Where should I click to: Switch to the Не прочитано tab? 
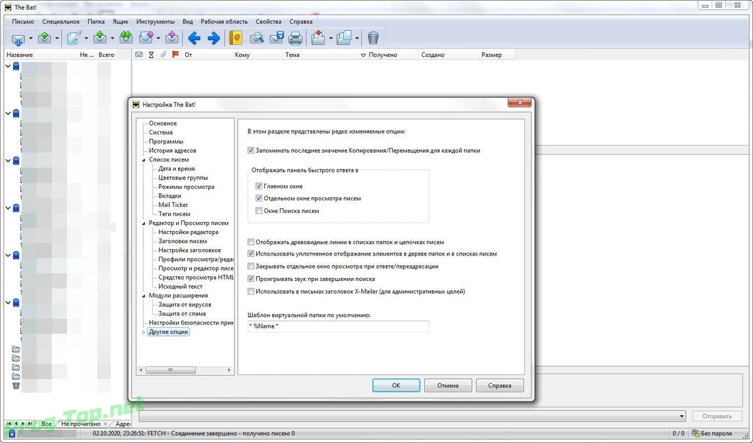81,424
